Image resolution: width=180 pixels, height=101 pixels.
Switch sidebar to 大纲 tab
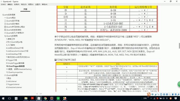click(x=25, y=9)
